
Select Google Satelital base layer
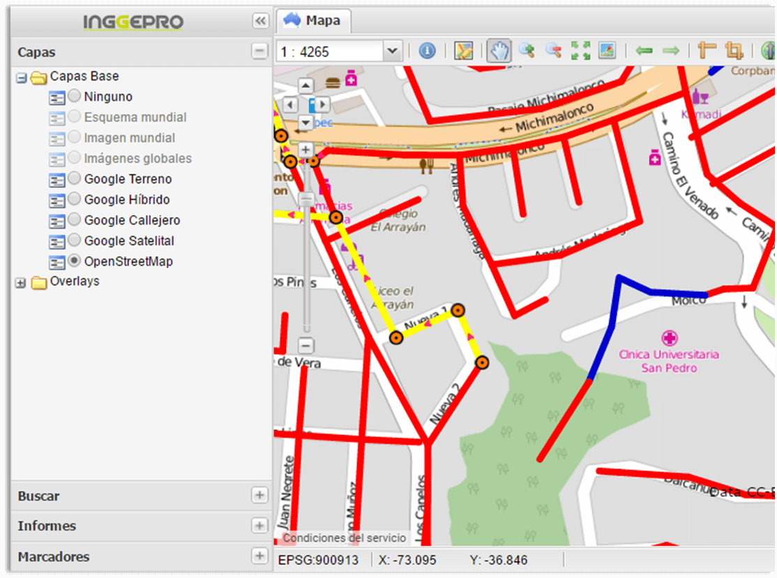click(x=75, y=240)
